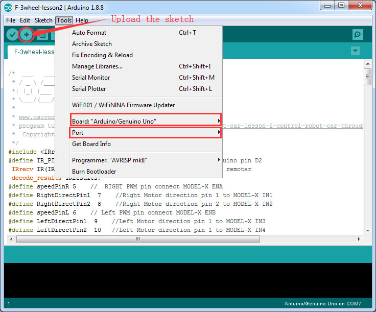The image size is (376, 312).
Task: Open the Sketch menu
Action: point(43,20)
